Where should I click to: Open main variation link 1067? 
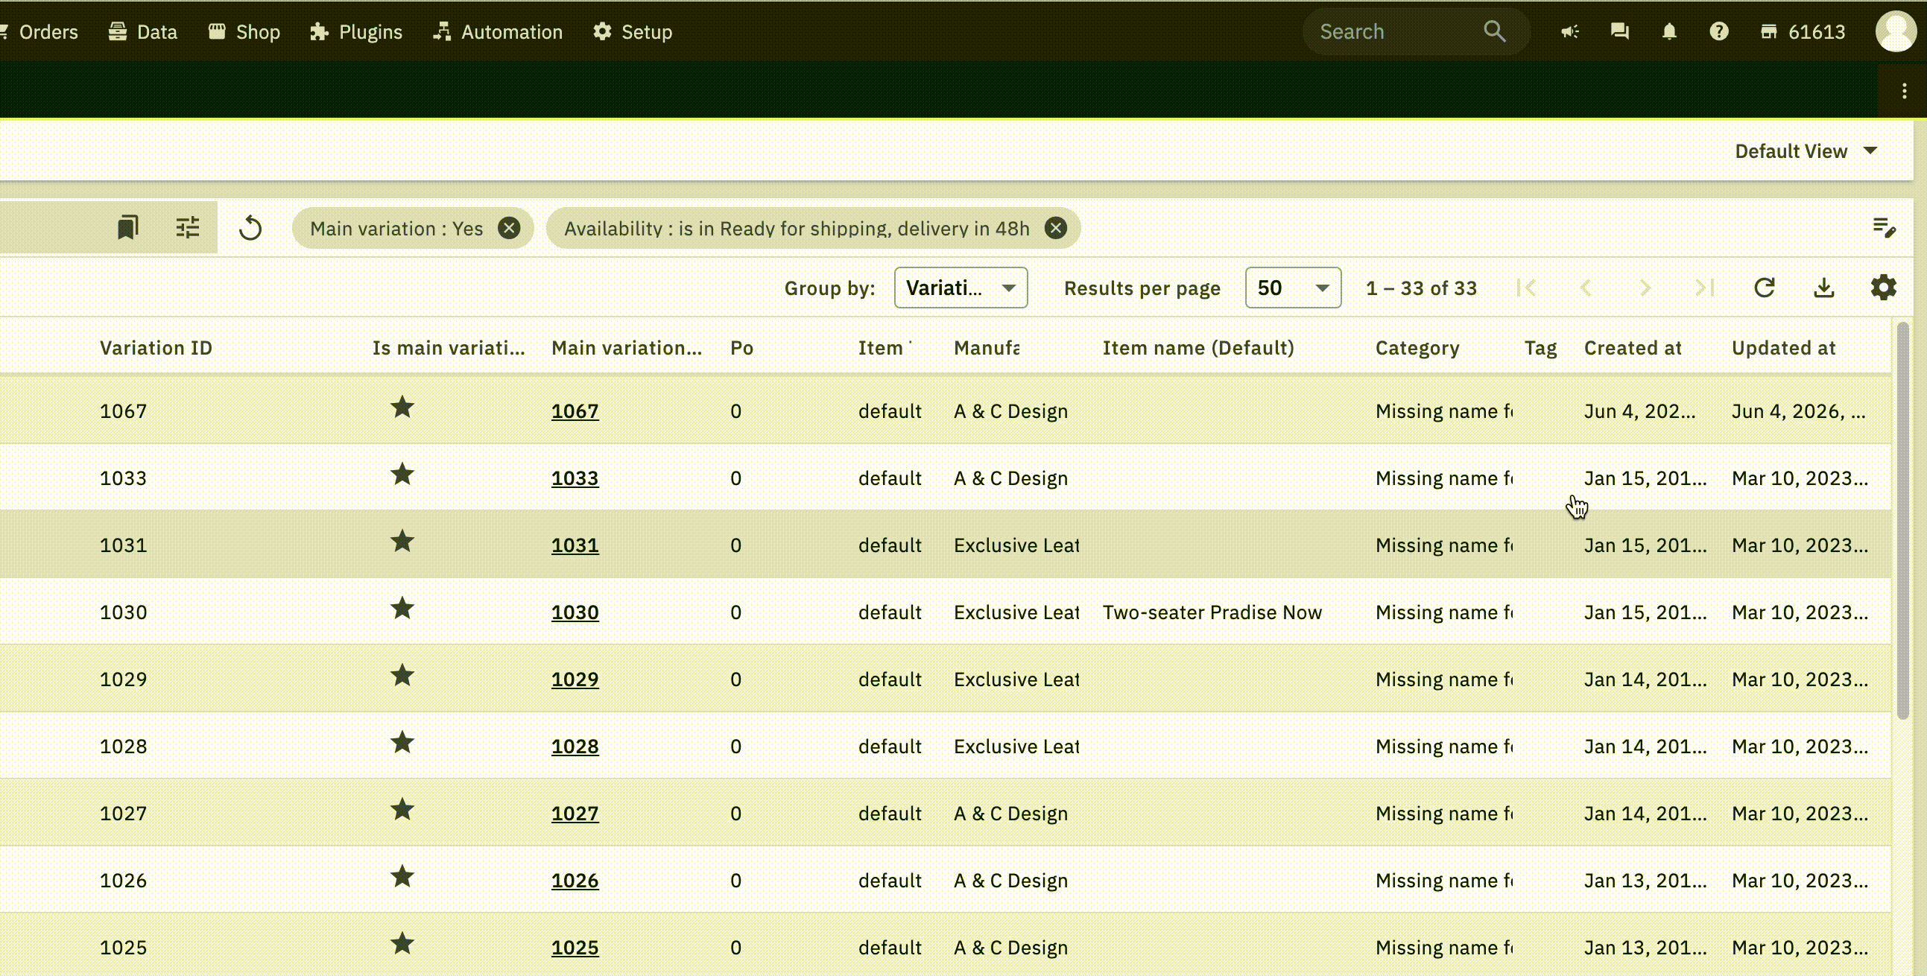(x=575, y=411)
